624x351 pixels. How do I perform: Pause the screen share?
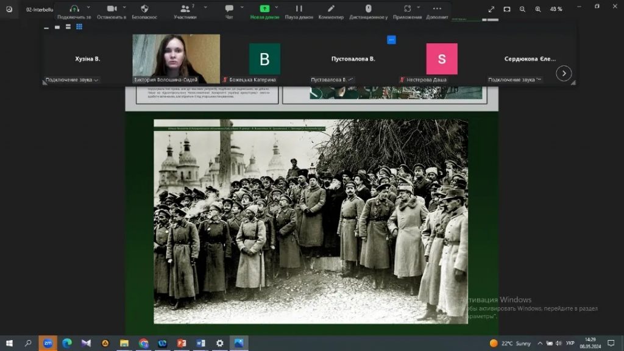point(299,9)
